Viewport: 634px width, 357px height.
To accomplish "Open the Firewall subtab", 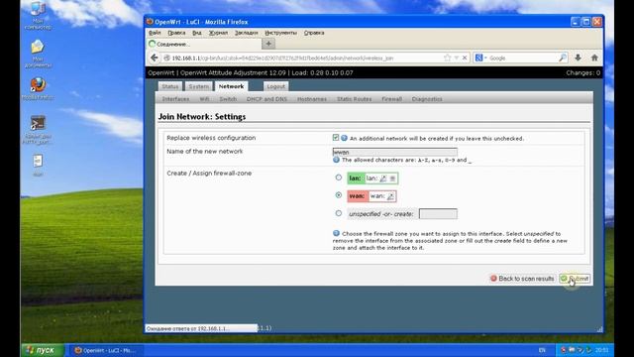I will tap(392, 99).
